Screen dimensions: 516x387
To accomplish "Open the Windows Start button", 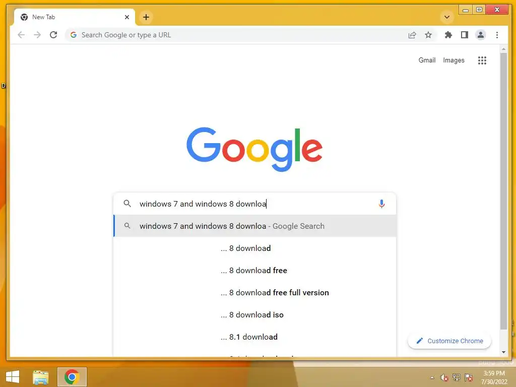I will pos(13,377).
